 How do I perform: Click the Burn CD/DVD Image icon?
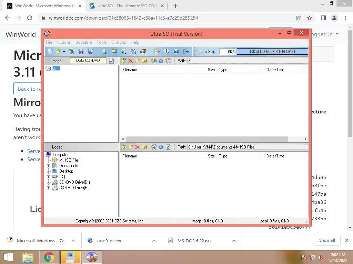[x=143, y=52]
